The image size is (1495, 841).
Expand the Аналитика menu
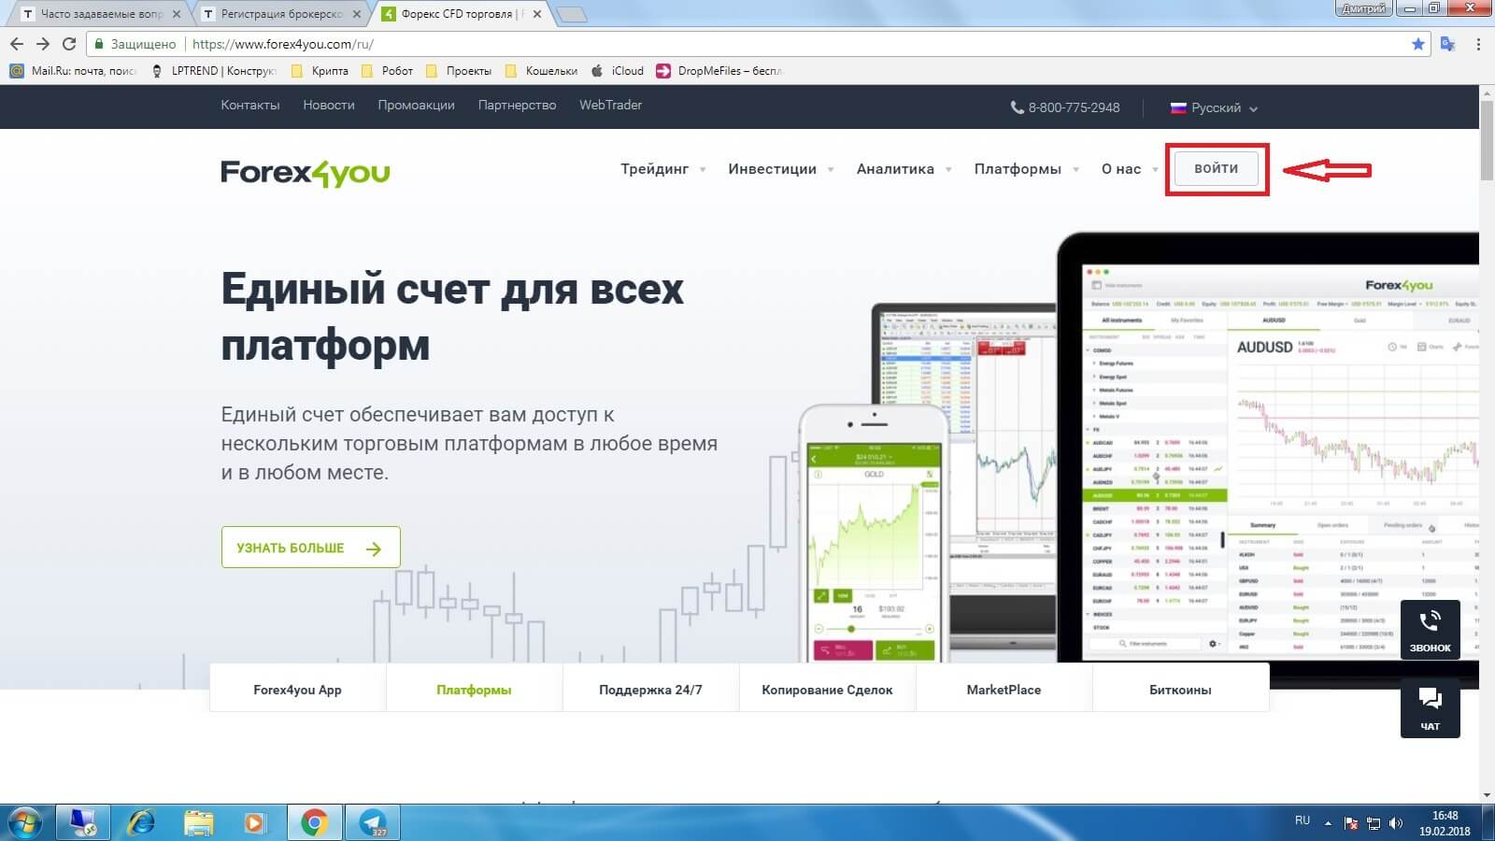[x=904, y=169]
